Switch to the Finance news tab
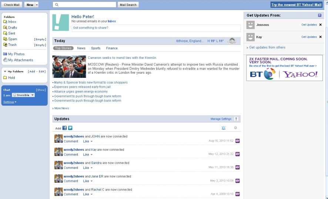The width and height of the screenshot is (328, 199). pos(112,48)
